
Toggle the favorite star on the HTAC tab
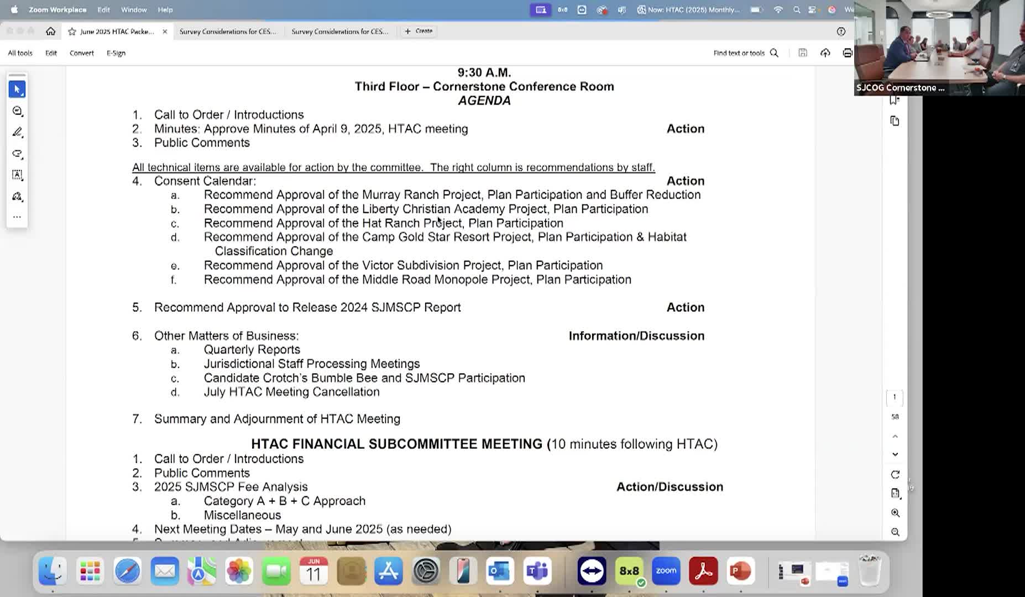point(72,32)
